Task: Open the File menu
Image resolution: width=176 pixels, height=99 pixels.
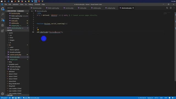Action: coord(5,4)
